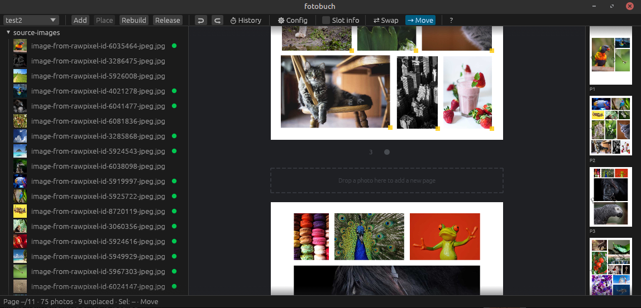This screenshot has width=641, height=308.
Task: Activate the Move mode button
Action: coord(420,20)
